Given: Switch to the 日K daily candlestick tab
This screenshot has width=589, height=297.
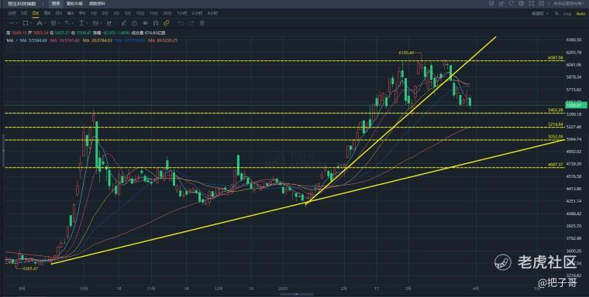Looking at the screenshot, I should pos(36,13).
